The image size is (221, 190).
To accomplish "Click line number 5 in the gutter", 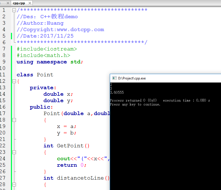I will point(4,36).
